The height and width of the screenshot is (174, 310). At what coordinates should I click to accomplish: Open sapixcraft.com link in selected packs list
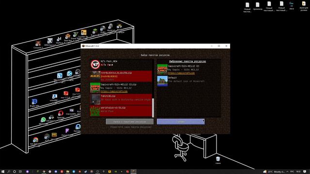pos(181,73)
